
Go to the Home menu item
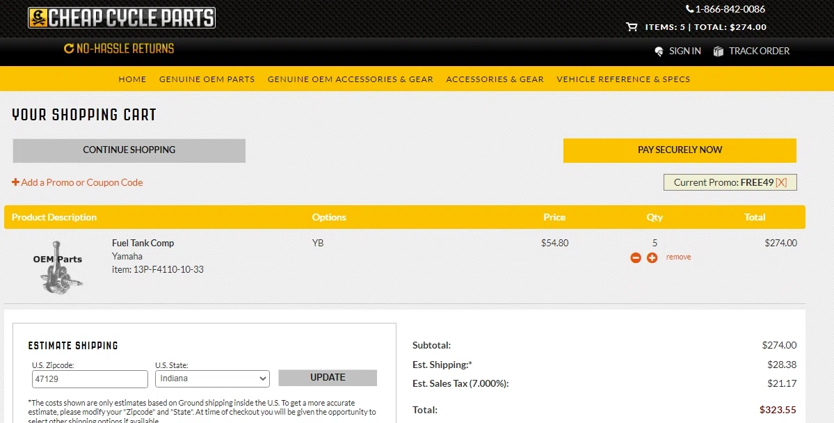[x=132, y=79]
